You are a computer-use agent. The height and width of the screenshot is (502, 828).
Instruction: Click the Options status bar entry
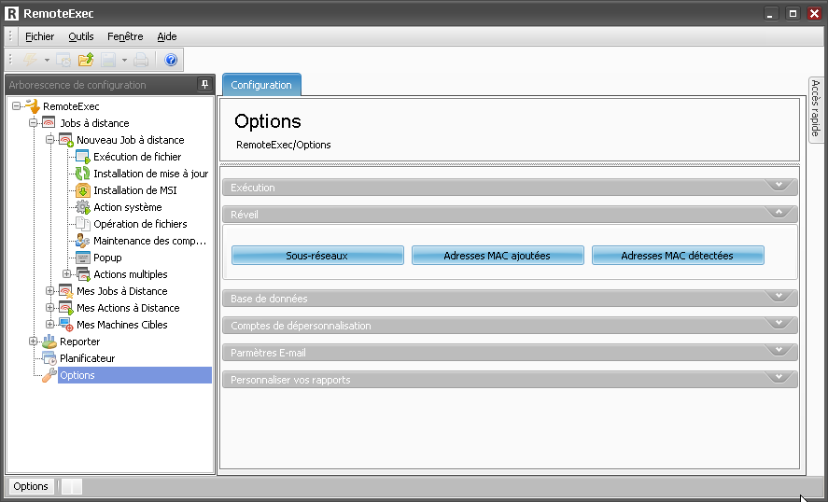(31, 486)
